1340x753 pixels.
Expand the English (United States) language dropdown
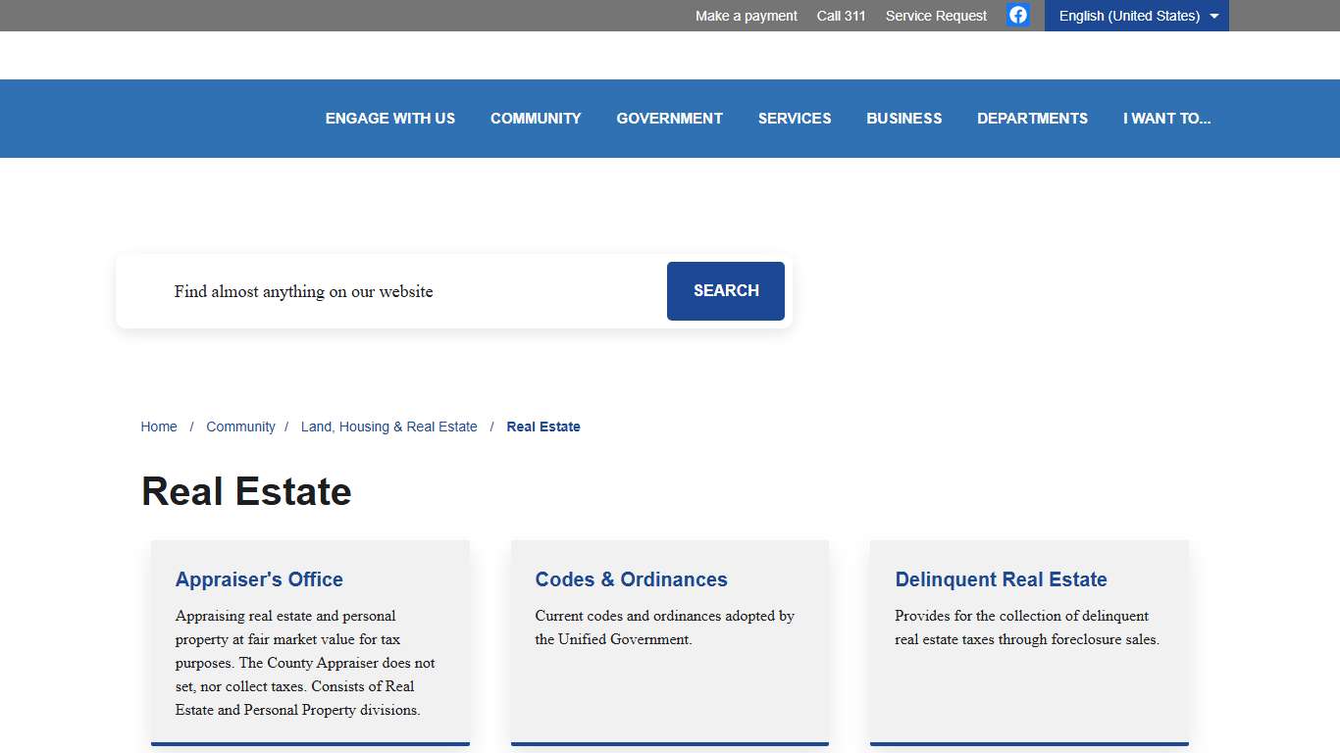click(x=1136, y=16)
